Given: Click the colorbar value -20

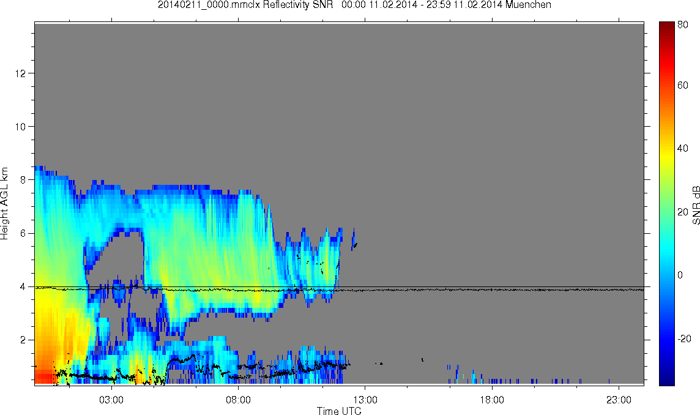Looking at the screenshot, I should point(684,338).
